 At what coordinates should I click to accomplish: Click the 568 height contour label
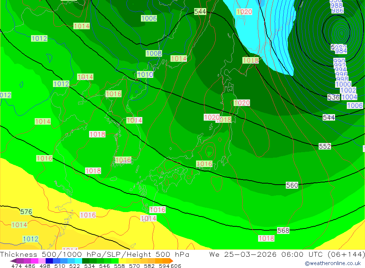(283, 231)
